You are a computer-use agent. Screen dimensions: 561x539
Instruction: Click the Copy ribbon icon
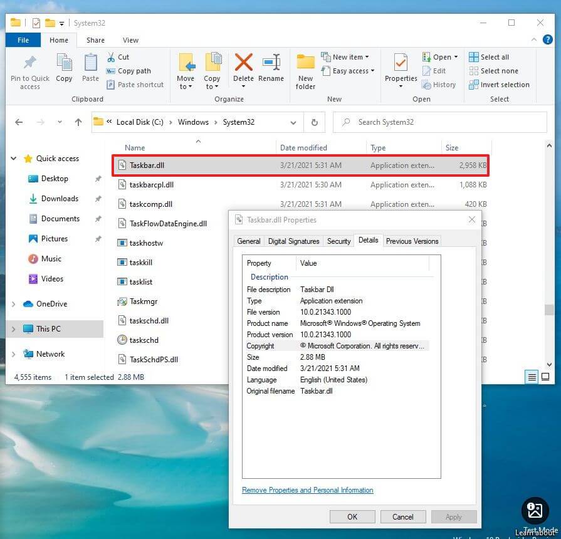[65, 63]
